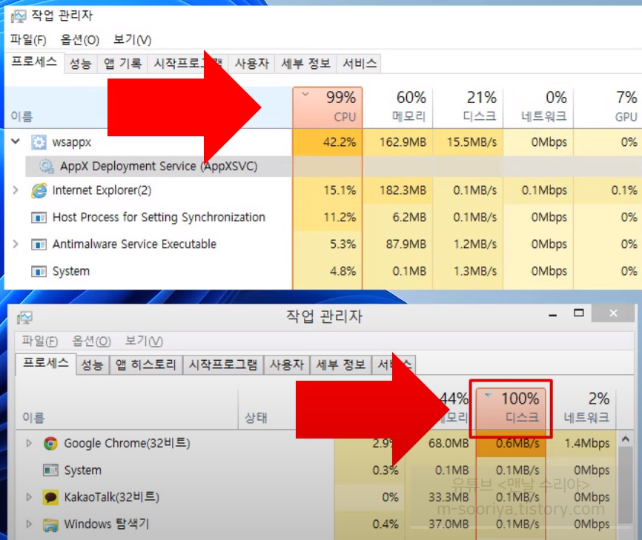Sort by 2% 네트워크 column header

click(x=581, y=408)
